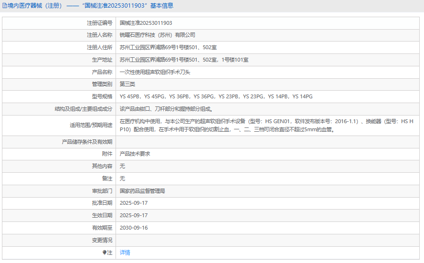424x263 pixels.
Task: Click the 型号规格 label
Action: (102, 96)
